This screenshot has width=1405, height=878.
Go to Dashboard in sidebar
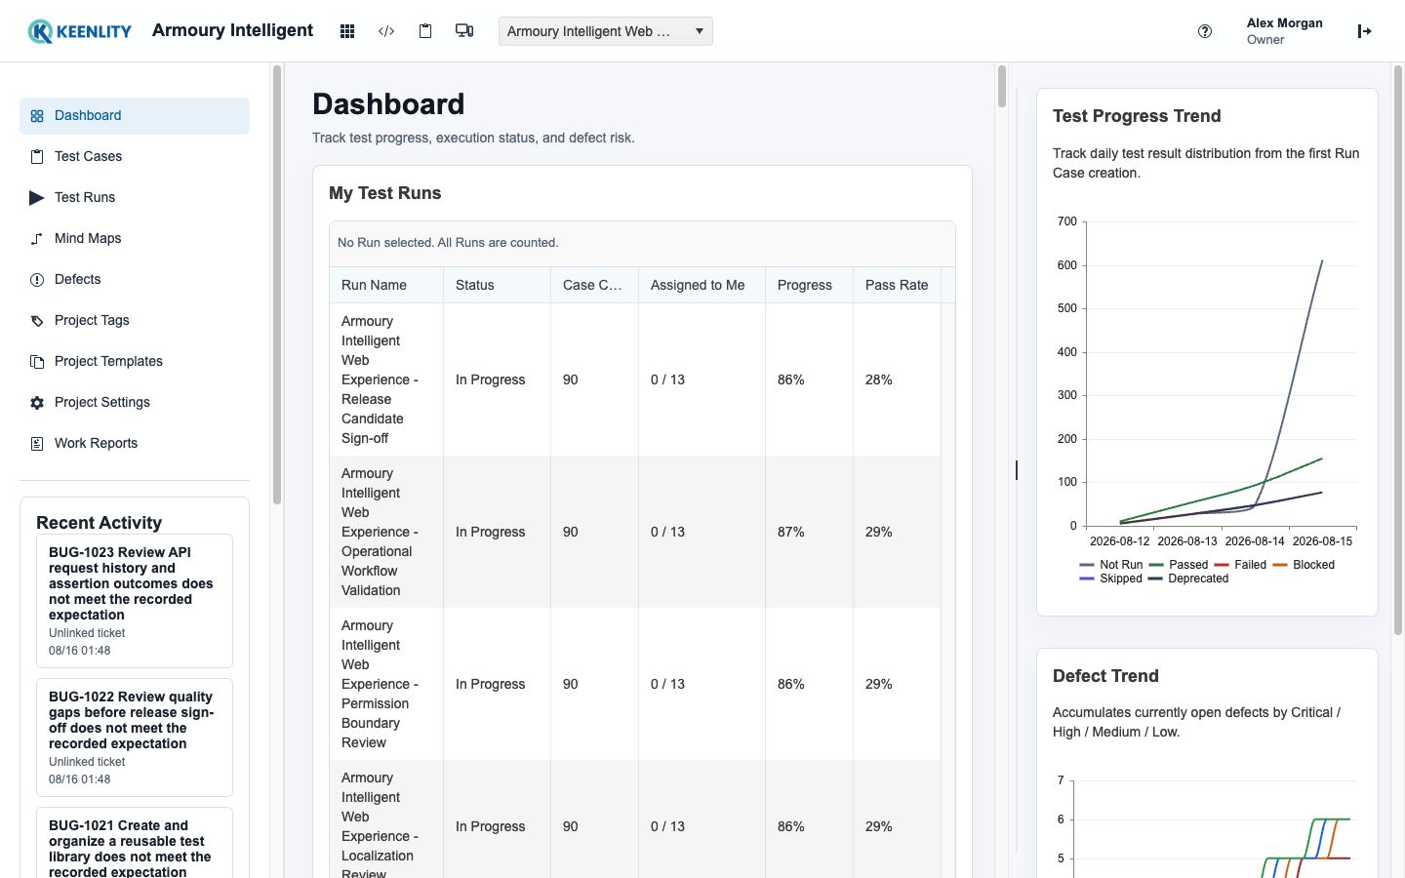135,116
